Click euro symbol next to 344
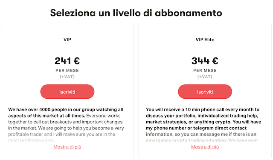Viewport: 273px width, 160px height. [x=215, y=61]
